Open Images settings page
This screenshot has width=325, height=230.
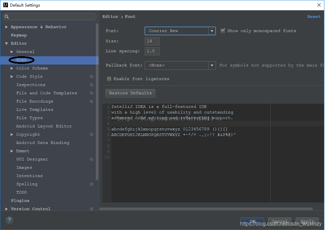click(x=24, y=168)
